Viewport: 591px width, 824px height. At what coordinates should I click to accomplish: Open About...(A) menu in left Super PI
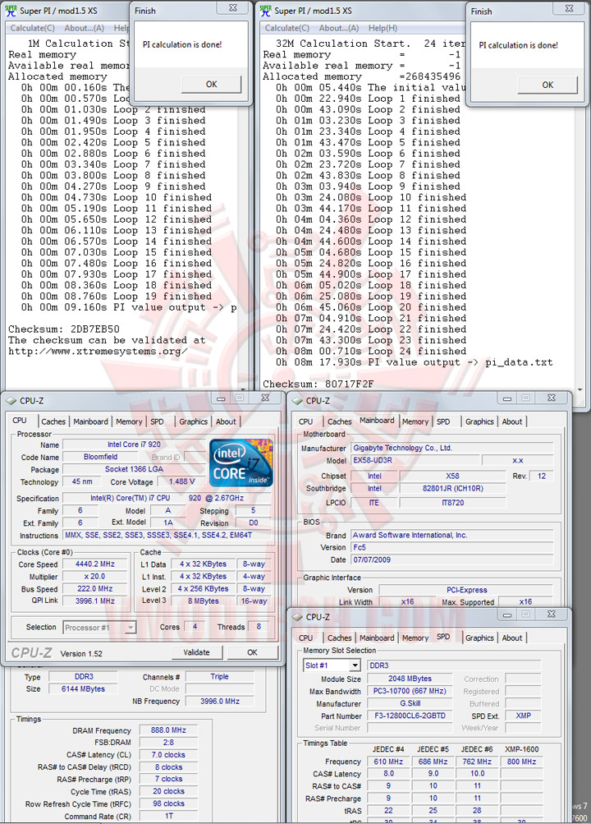click(x=84, y=28)
